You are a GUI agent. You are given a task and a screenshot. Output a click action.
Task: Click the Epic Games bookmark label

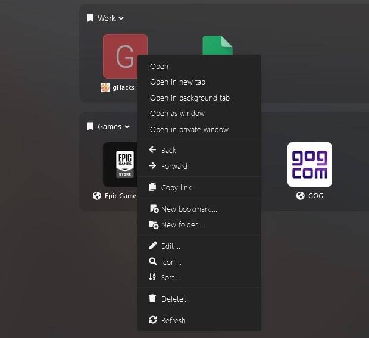[121, 196]
